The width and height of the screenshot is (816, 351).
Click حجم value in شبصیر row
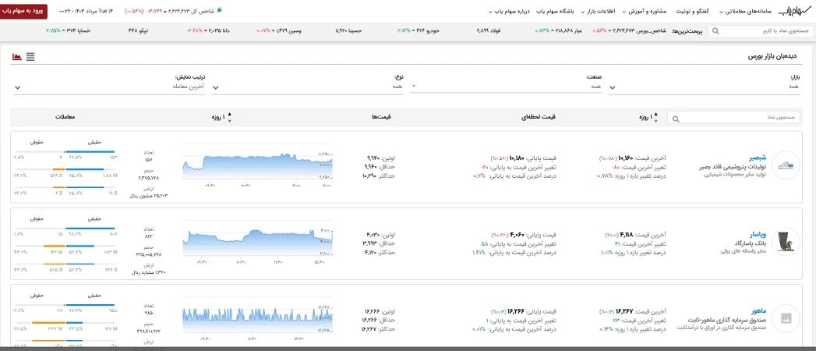point(150,179)
